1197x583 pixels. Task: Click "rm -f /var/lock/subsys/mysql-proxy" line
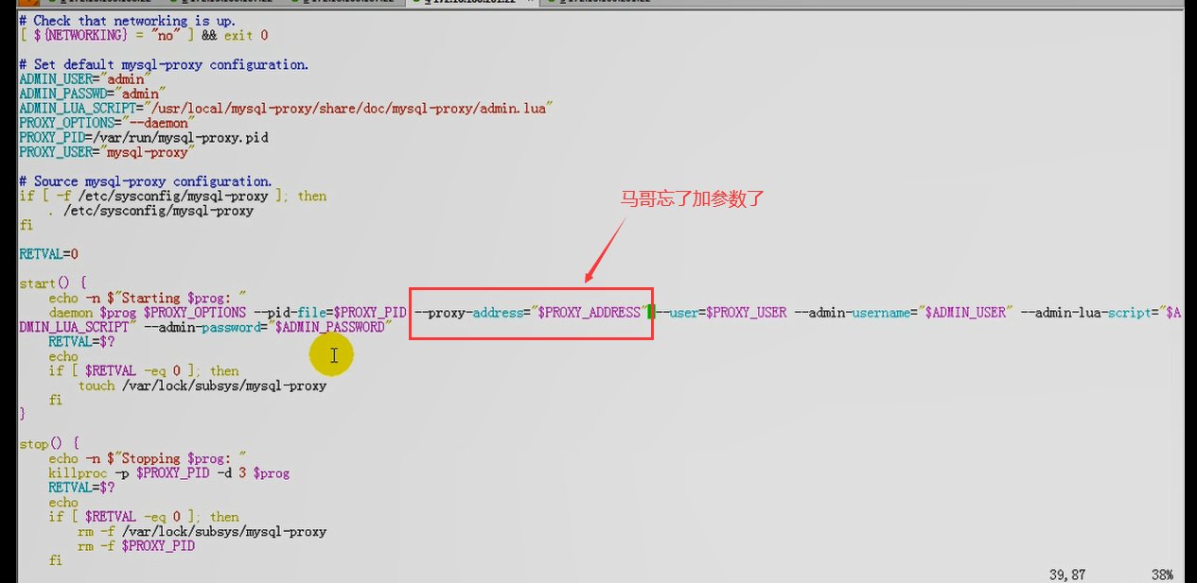point(202,531)
